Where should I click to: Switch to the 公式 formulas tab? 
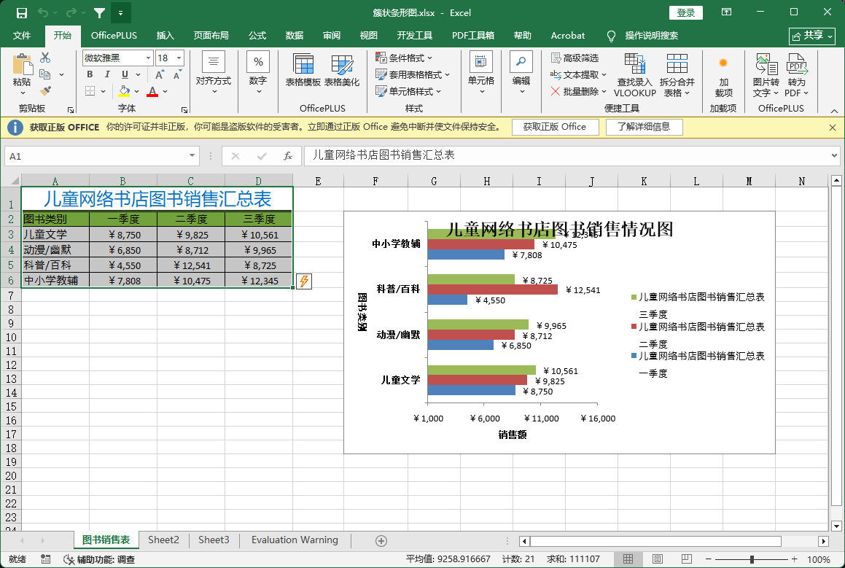pyautogui.click(x=257, y=36)
